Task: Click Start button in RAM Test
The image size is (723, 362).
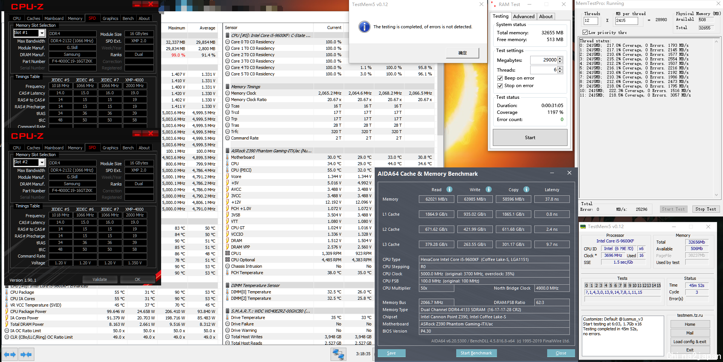Action: pyautogui.click(x=530, y=138)
